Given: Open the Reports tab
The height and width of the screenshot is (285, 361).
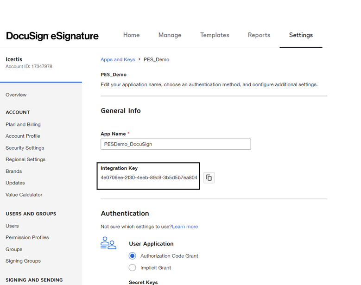Looking at the screenshot, I should pyautogui.click(x=259, y=35).
